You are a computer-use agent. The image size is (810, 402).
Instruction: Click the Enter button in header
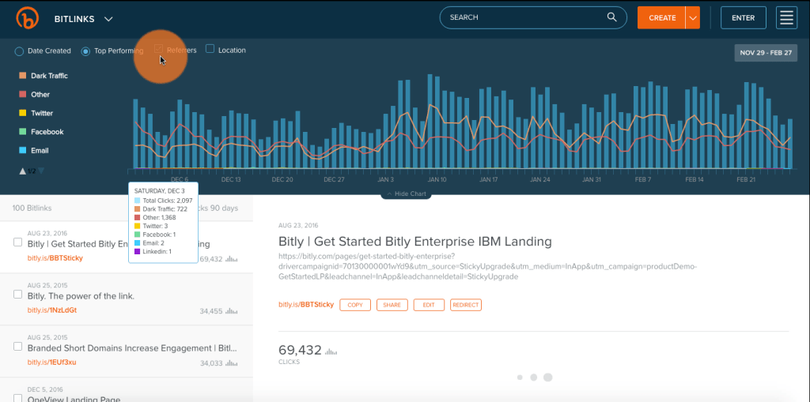[743, 17]
